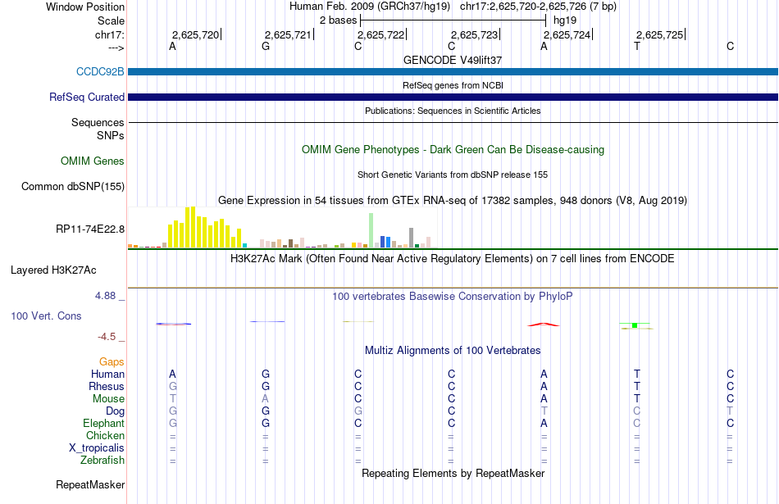Click the OMIM Gene Phenotypes track title
Viewport: 779px width, 504px height.
tap(453, 149)
